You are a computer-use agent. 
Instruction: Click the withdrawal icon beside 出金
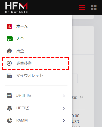9,51
